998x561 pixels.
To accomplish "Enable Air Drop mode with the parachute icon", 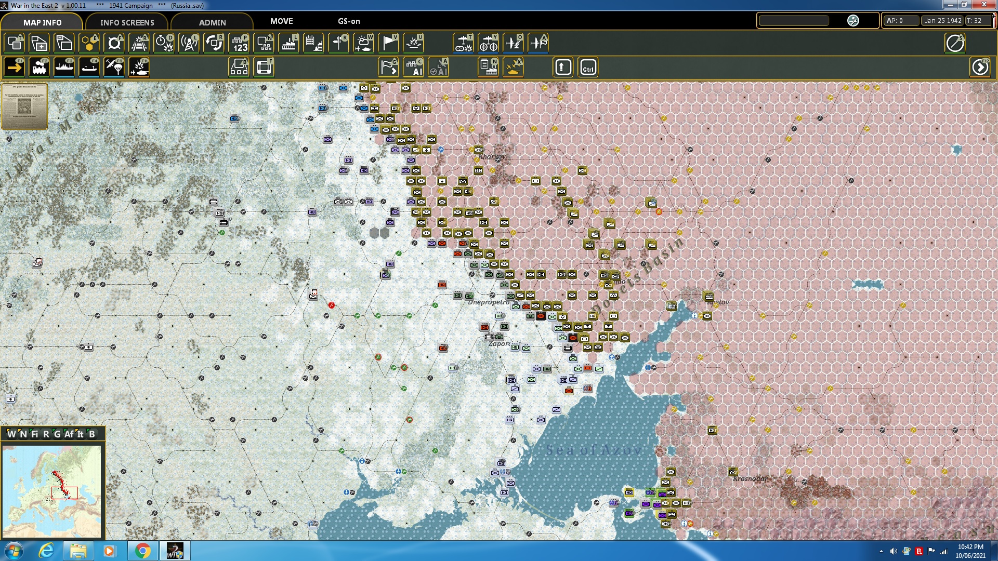I will tap(114, 67).
